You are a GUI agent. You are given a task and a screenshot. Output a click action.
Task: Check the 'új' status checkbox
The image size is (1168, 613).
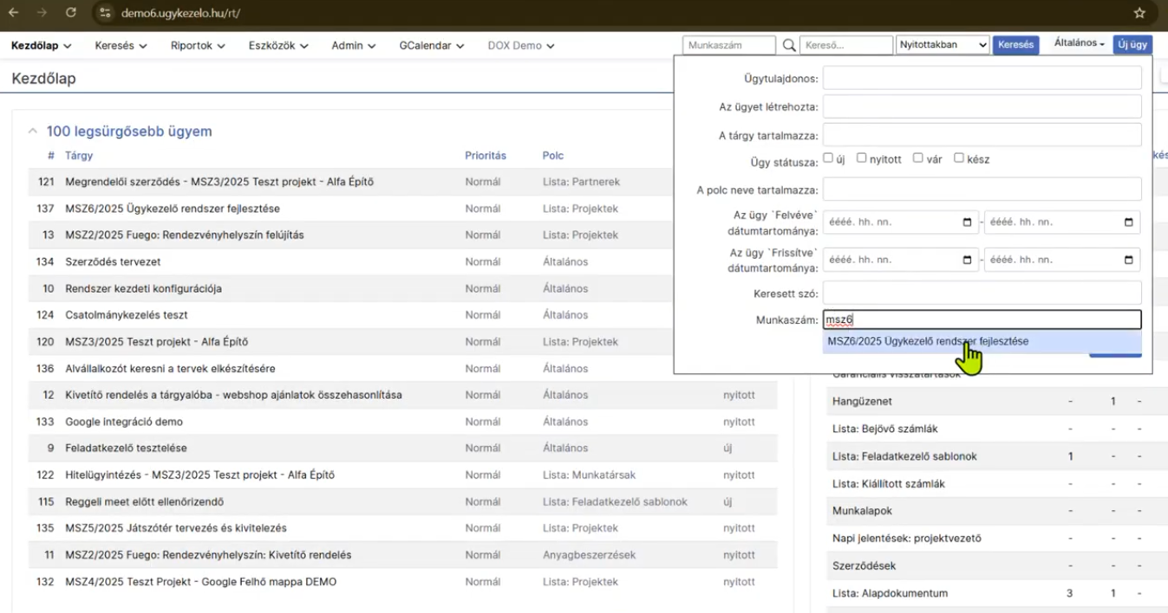click(828, 158)
